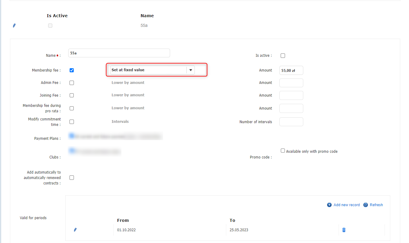
Task: Check Add automatically to renewed contracts
Action: [x=72, y=178]
